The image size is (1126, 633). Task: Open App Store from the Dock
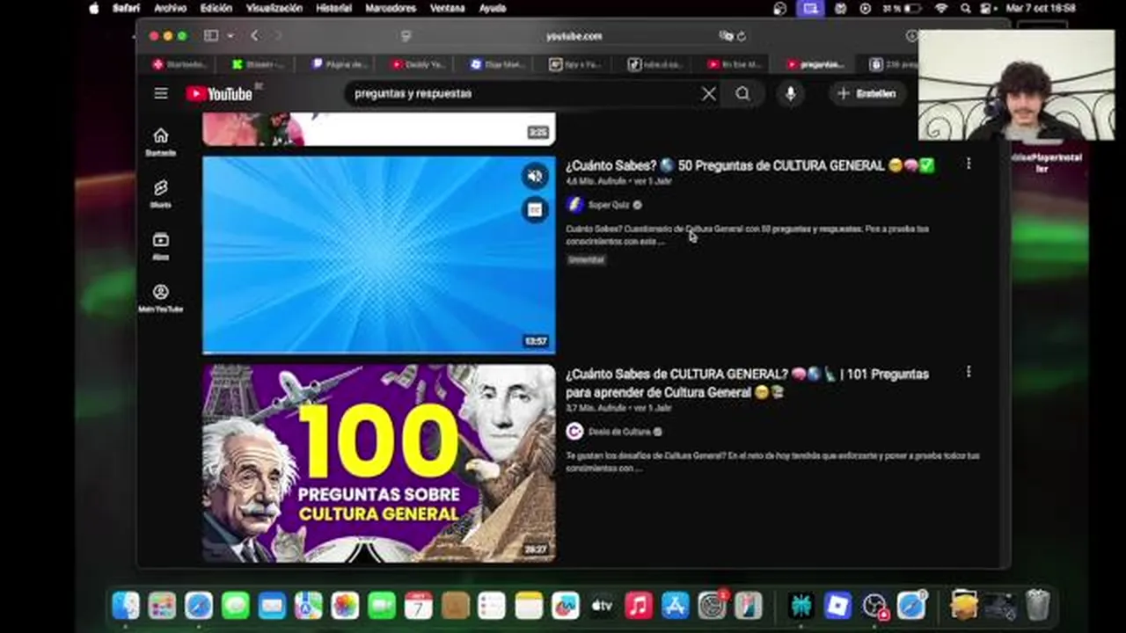(x=675, y=606)
